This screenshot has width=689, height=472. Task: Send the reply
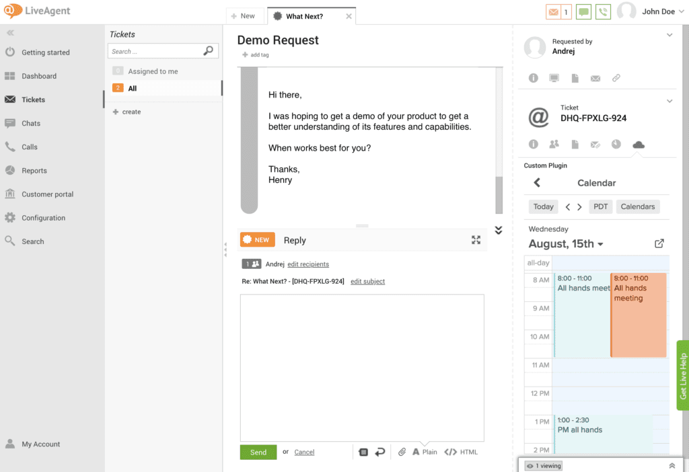pyautogui.click(x=258, y=452)
